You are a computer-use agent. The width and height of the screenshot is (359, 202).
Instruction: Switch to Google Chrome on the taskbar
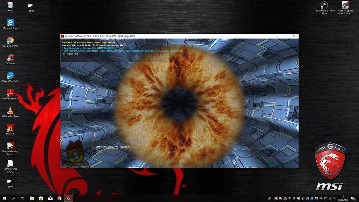click(59, 198)
